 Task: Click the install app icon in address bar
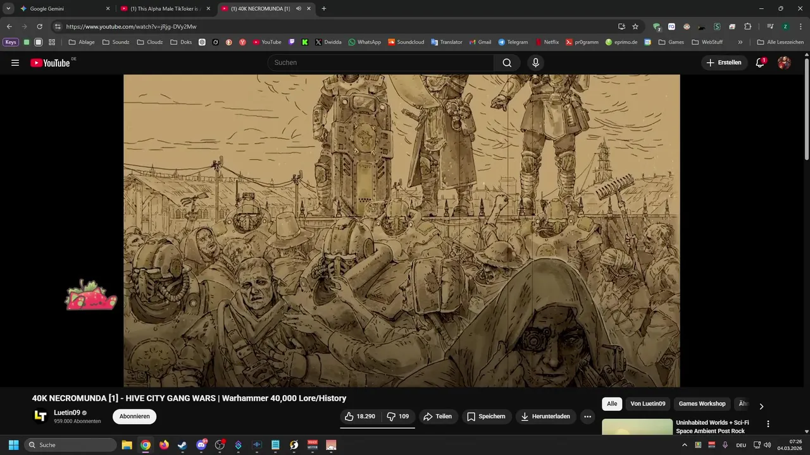pyautogui.click(x=621, y=27)
